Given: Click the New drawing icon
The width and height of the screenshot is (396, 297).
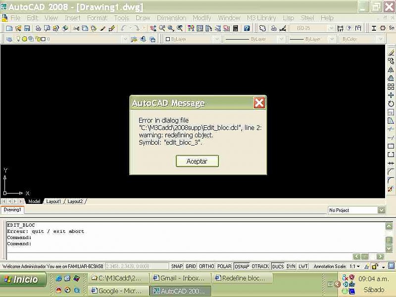Looking at the screenshot, I should click(9, 28).
